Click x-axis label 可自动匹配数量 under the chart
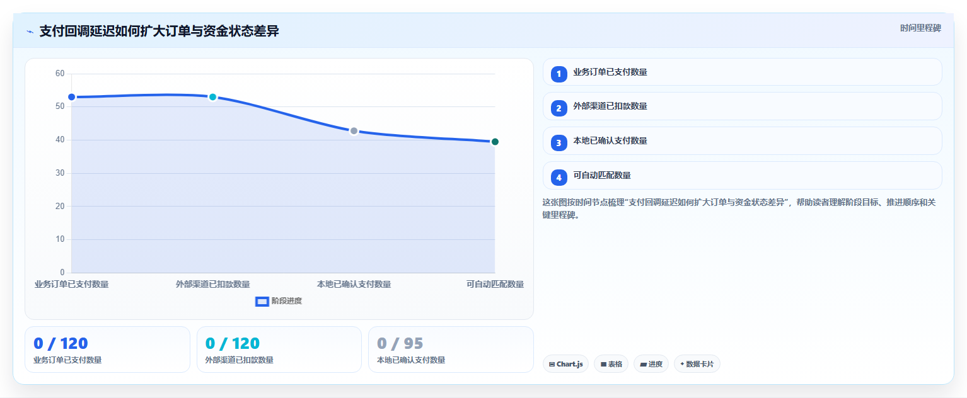The height and width of the screenshot is (398, 967). (x=495, y=285)
